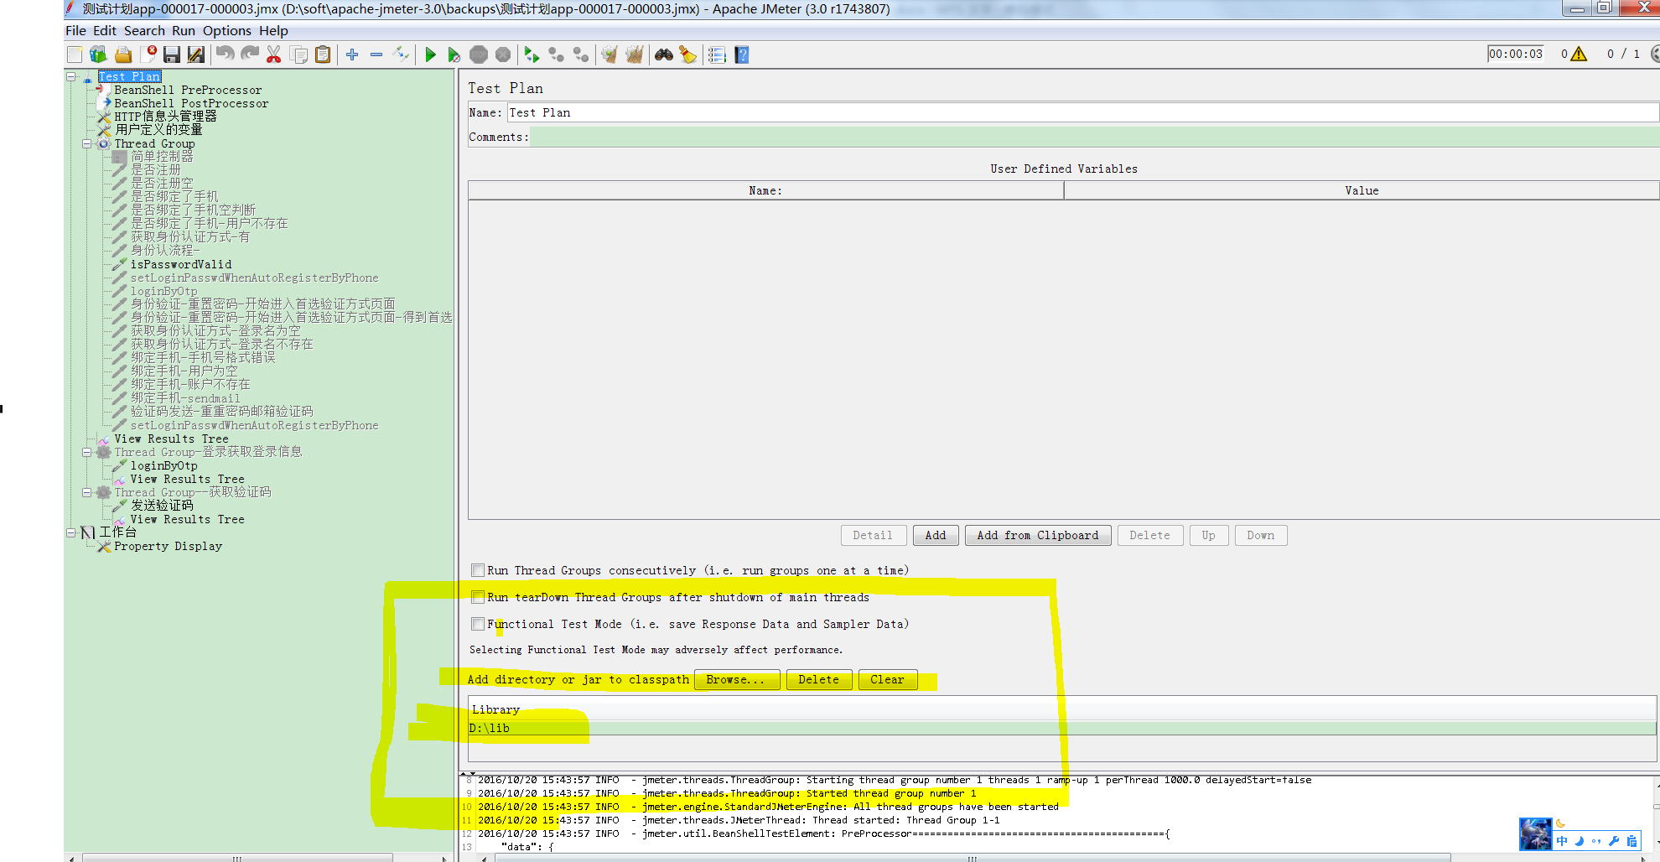This screenshot has height=862, width=1660.
Task: Click the warning triangle error counter
Action: coord(1579,54)
